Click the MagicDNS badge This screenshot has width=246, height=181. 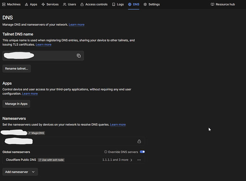pos(36,133)
